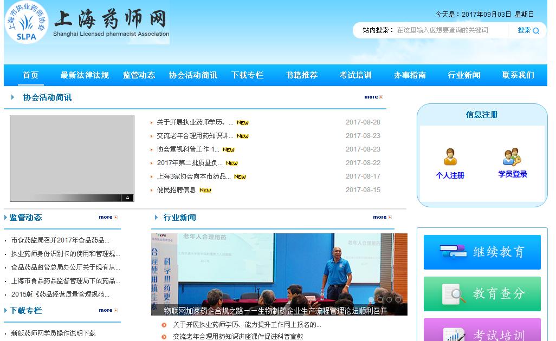Open article 交流老年合理用药知识讲 in activity list
Screen dimensions: 556x341
click(x=195, y=136)
